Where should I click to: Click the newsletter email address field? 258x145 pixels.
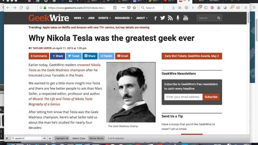pos(183,97)
